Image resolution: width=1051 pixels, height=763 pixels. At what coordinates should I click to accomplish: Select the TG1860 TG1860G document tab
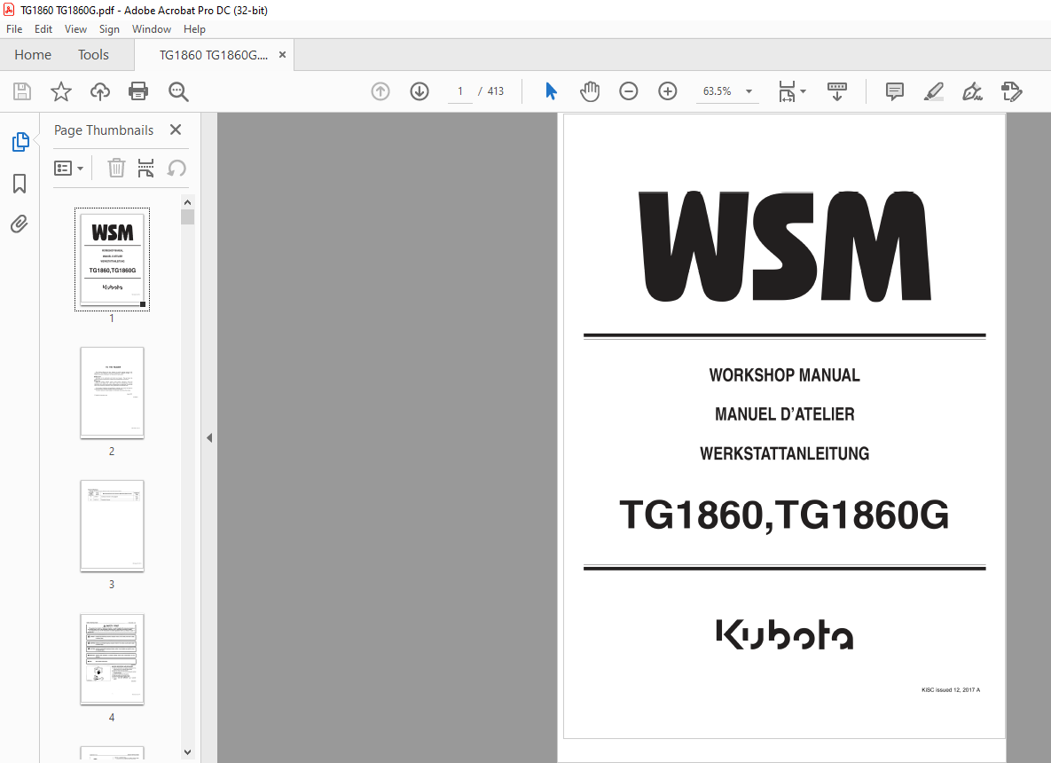[213, 55]
